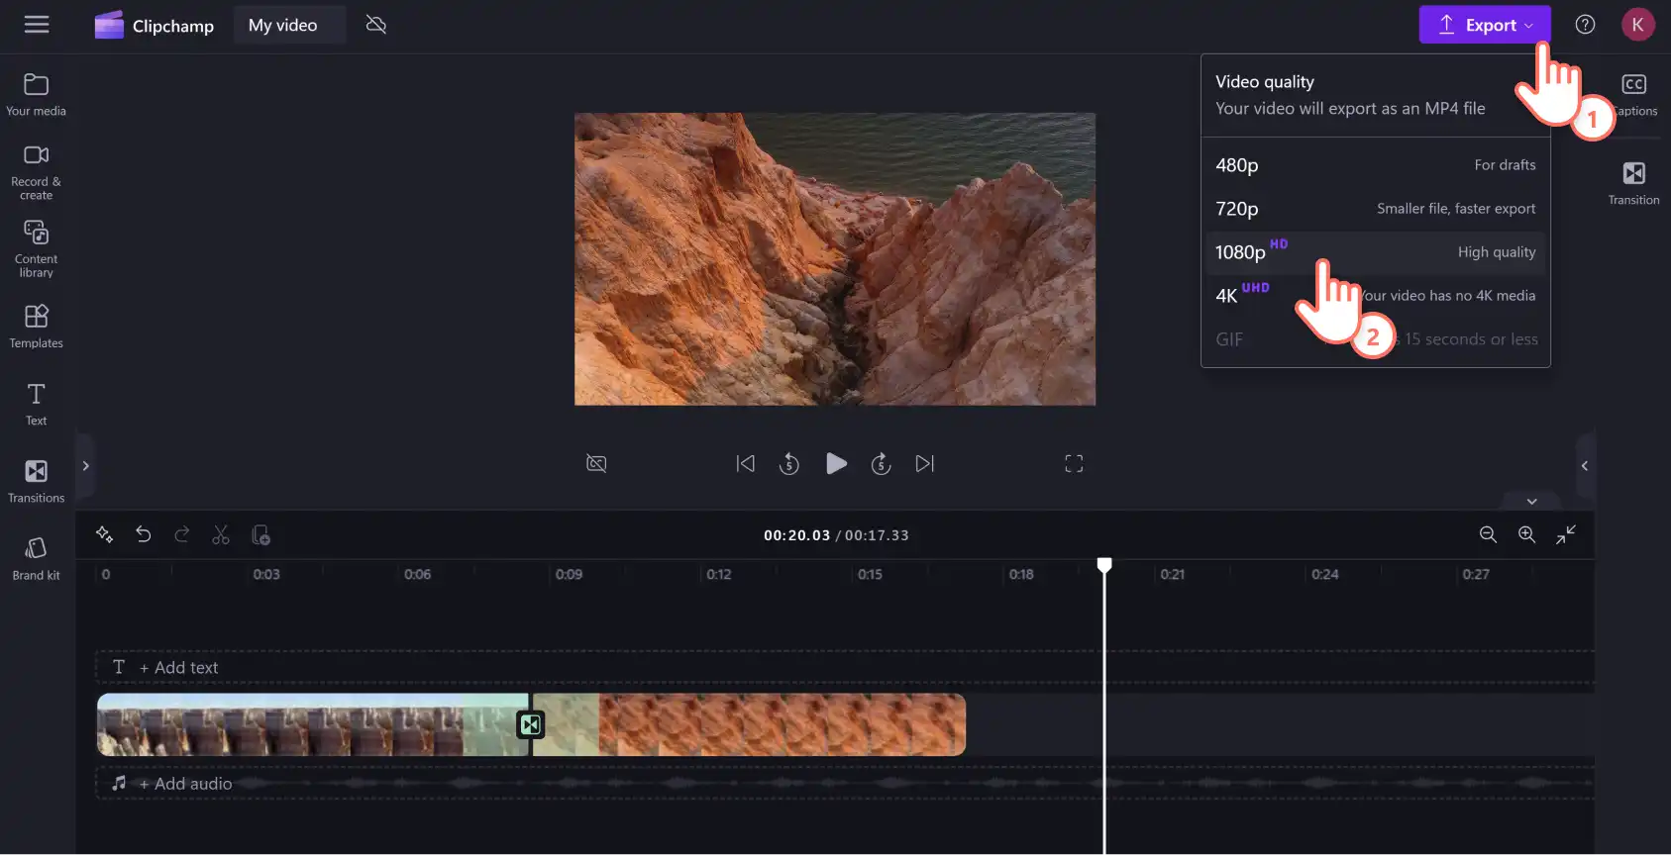Open Record & create tools
This screenshot has height=855, width=1671.
pos(36,172)
